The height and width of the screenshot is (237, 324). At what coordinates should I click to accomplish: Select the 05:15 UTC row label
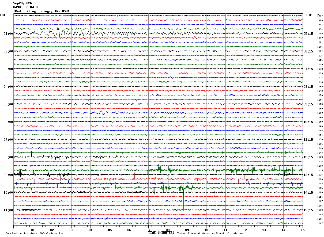(x=308, y=34)
